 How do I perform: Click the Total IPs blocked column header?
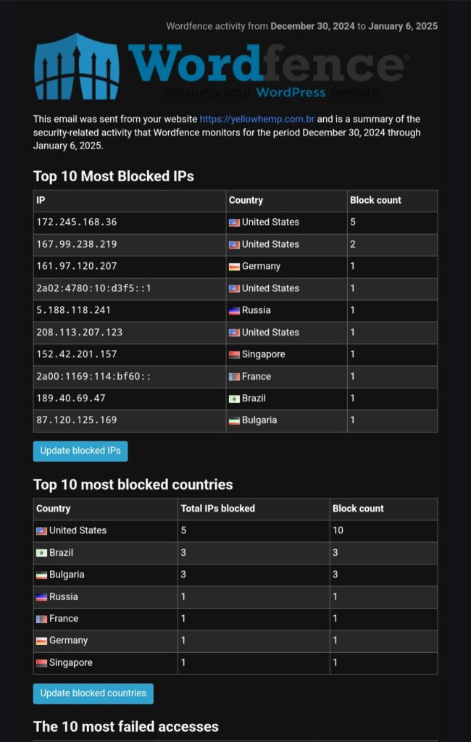point(218,509)
